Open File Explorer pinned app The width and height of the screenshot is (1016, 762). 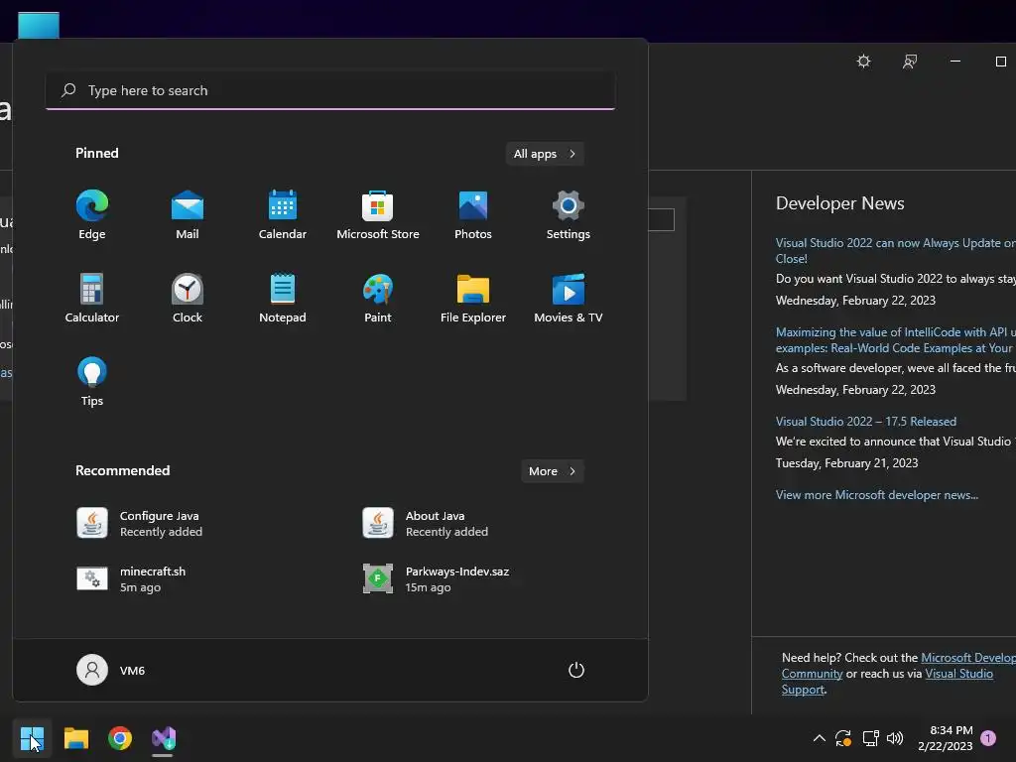click(473, 298)
